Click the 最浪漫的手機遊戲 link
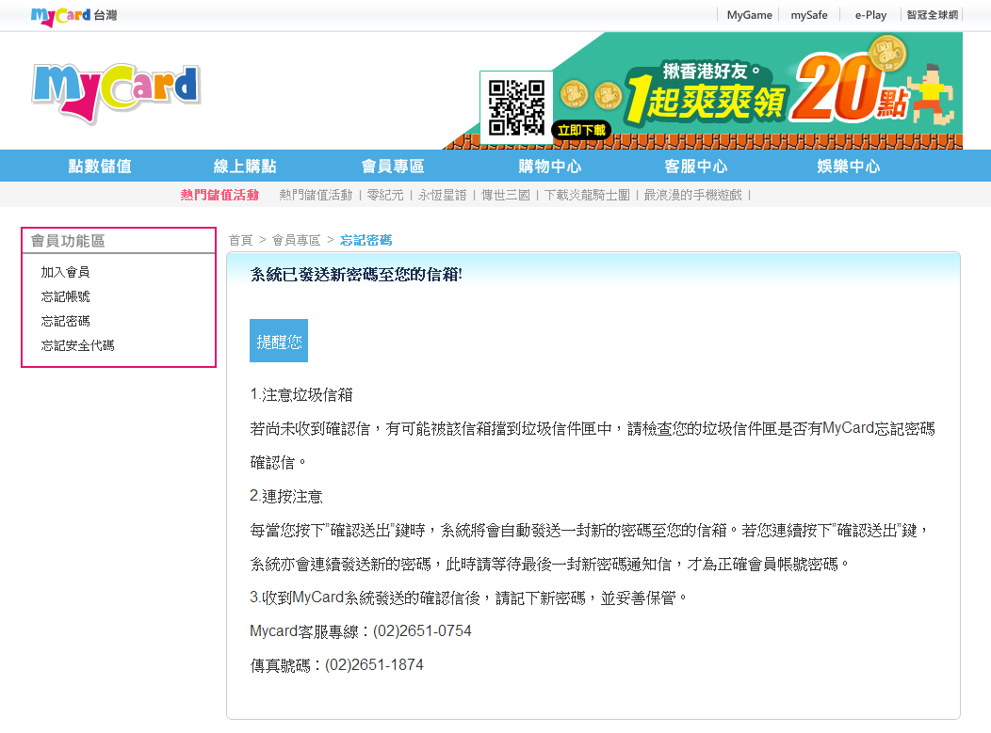The image size is (991, 733). 692,195
